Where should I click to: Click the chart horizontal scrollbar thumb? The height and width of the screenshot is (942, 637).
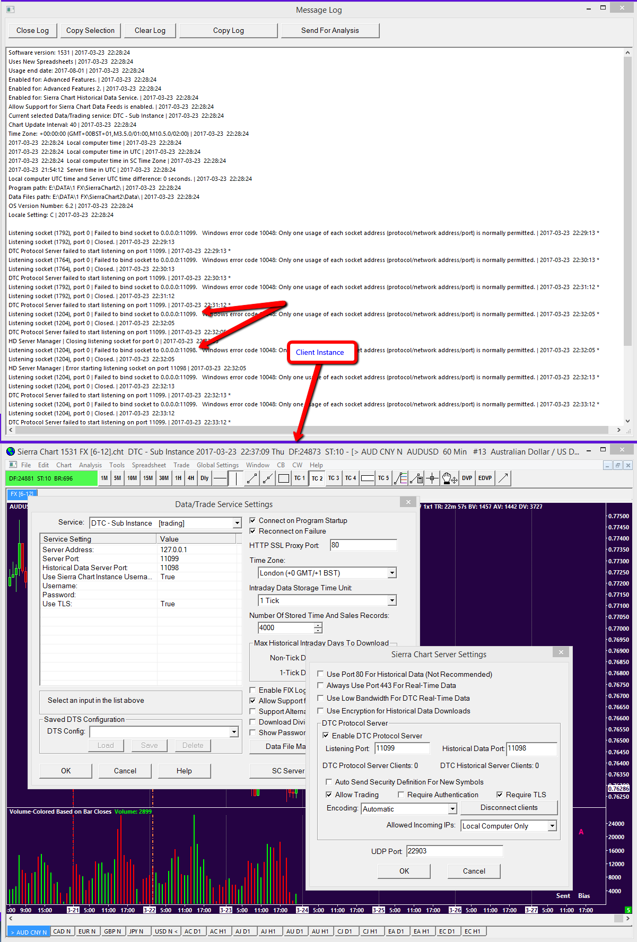[618, 919]
